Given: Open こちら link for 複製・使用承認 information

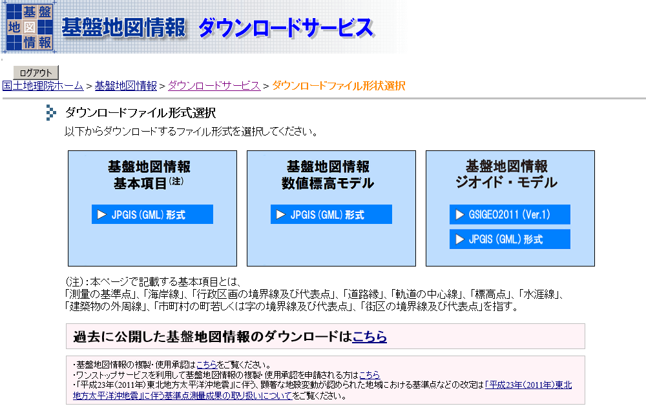Looking at the screenshot, I should click(207, 365).
